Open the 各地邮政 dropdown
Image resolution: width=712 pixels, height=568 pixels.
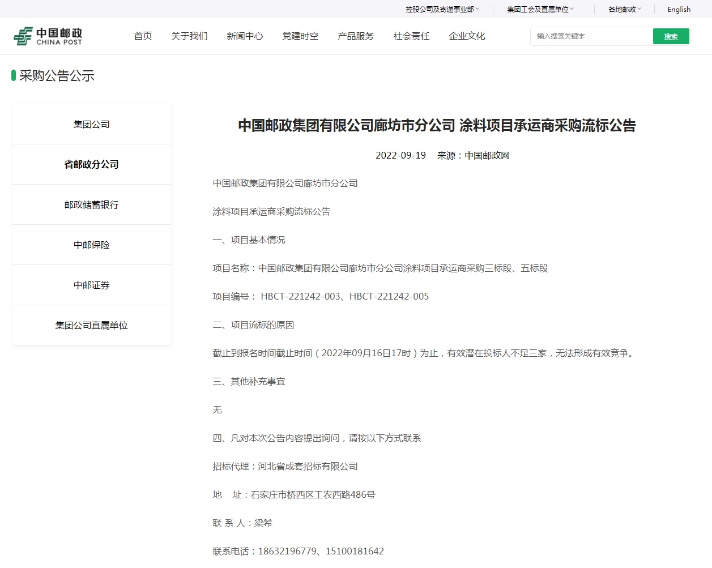(625, 9)
